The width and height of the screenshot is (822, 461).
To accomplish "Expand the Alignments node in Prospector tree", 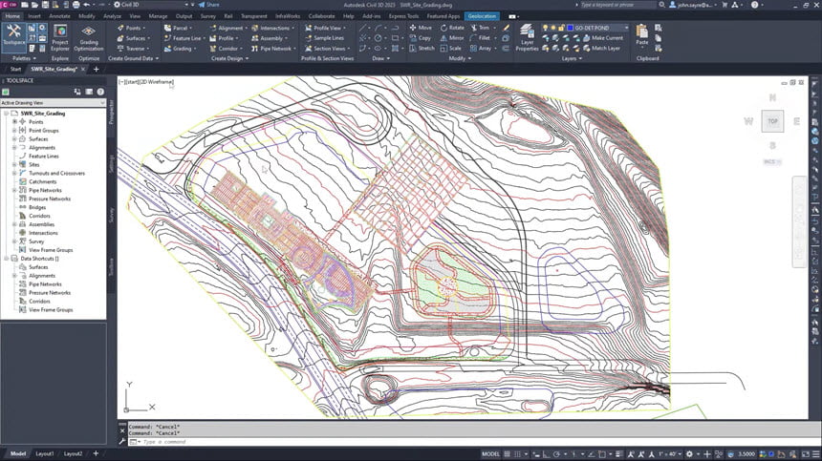I will pos(14,148).
